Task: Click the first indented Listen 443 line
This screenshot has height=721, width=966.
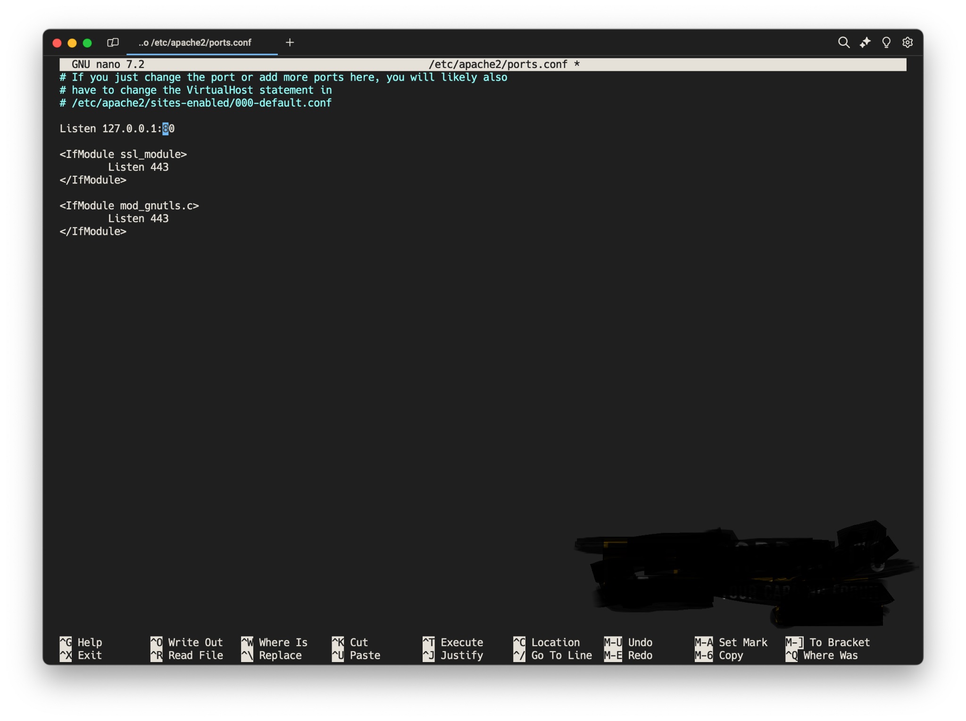Action: click(138, 167)
